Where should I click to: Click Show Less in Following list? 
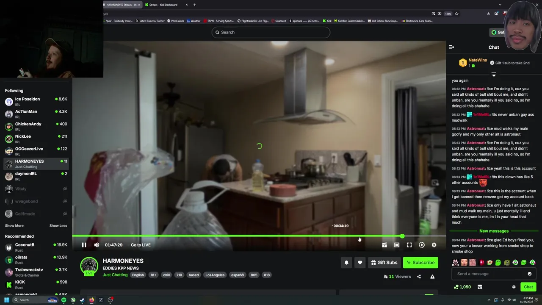point(58,226)
